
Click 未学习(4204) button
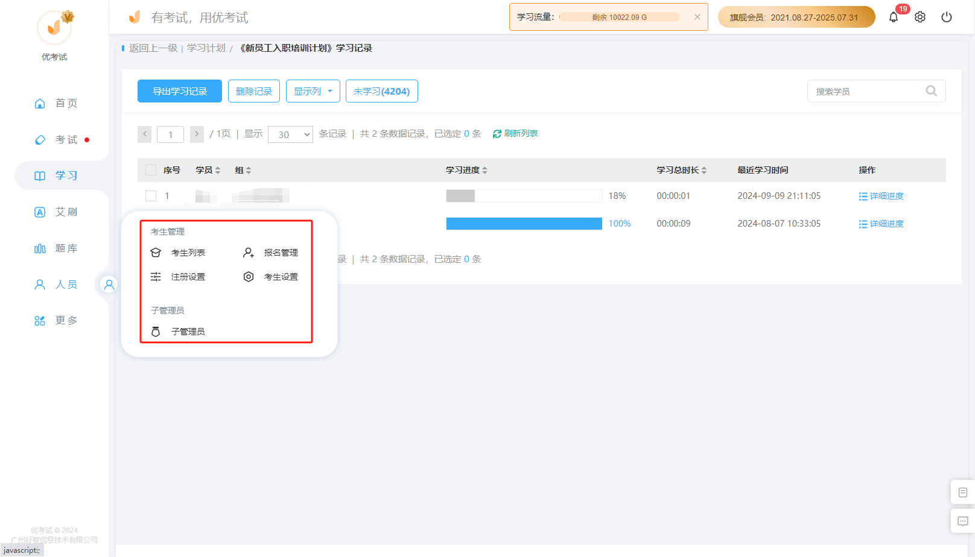(382, 91)
